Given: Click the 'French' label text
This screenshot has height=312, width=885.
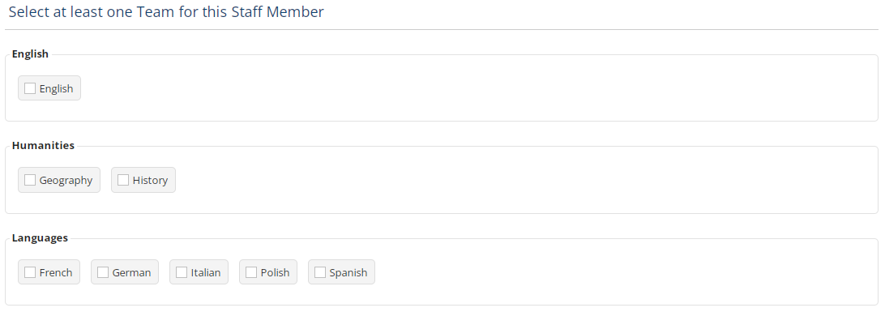Looking at the screenshot, I should (x=56, y=272).
